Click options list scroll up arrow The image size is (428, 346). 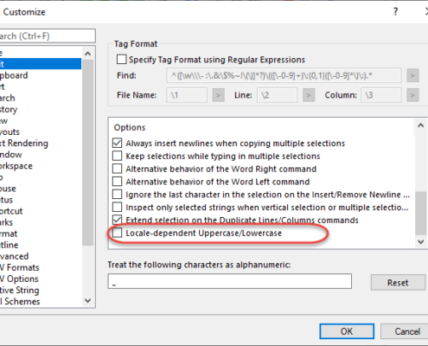[420, 125]
